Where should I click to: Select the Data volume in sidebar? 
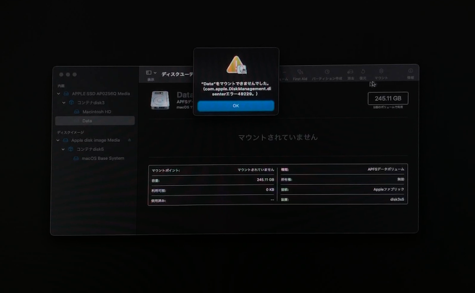point(95,120)
